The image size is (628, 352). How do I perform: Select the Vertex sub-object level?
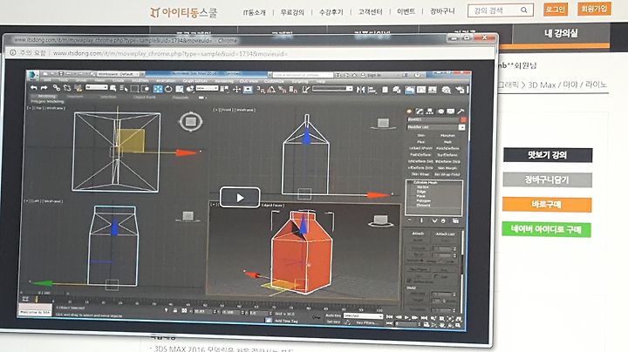[422, 186]
